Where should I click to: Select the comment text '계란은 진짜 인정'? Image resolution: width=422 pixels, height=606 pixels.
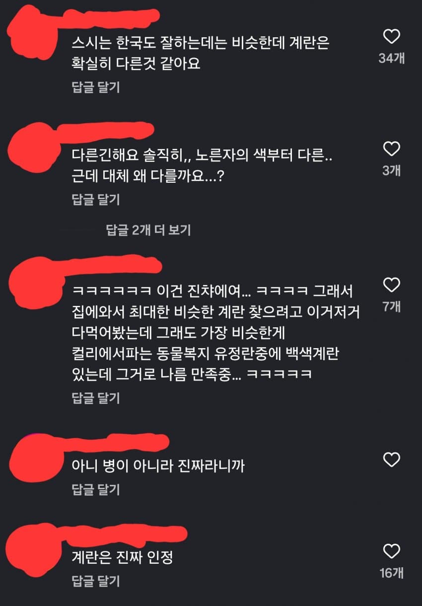(x=122, y=557)
